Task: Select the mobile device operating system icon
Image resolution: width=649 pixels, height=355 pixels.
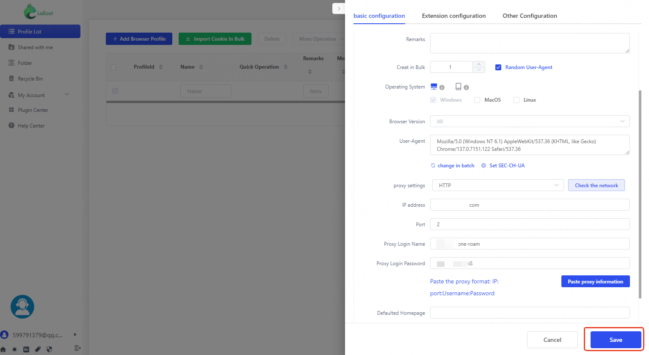Action: [458, 87]
